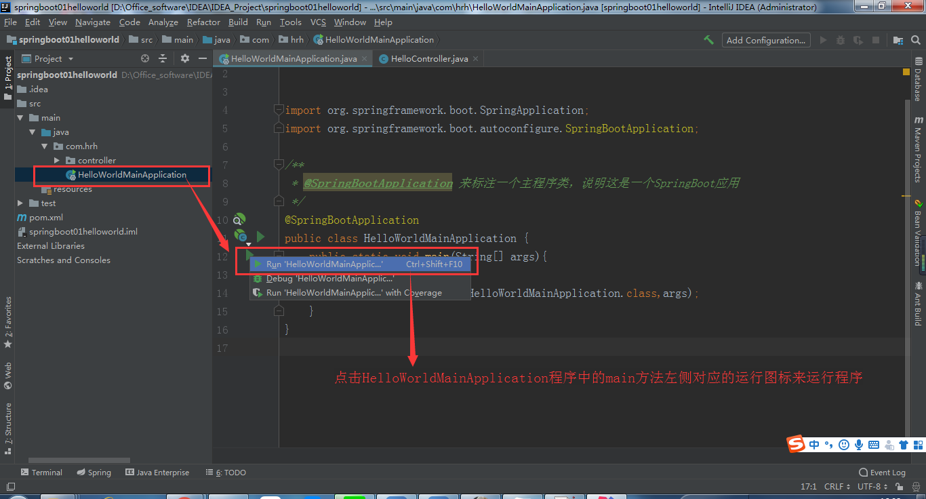Open the Ant Build tool window
The width and height of the screenshot is (926, 499).
tap(918, 304)
